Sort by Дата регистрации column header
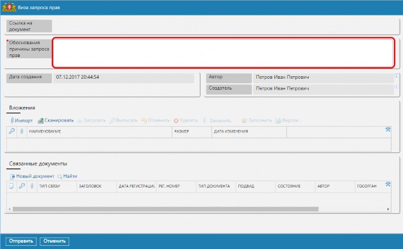The height and width of the screenshot is (249, 403). [136, 186]
